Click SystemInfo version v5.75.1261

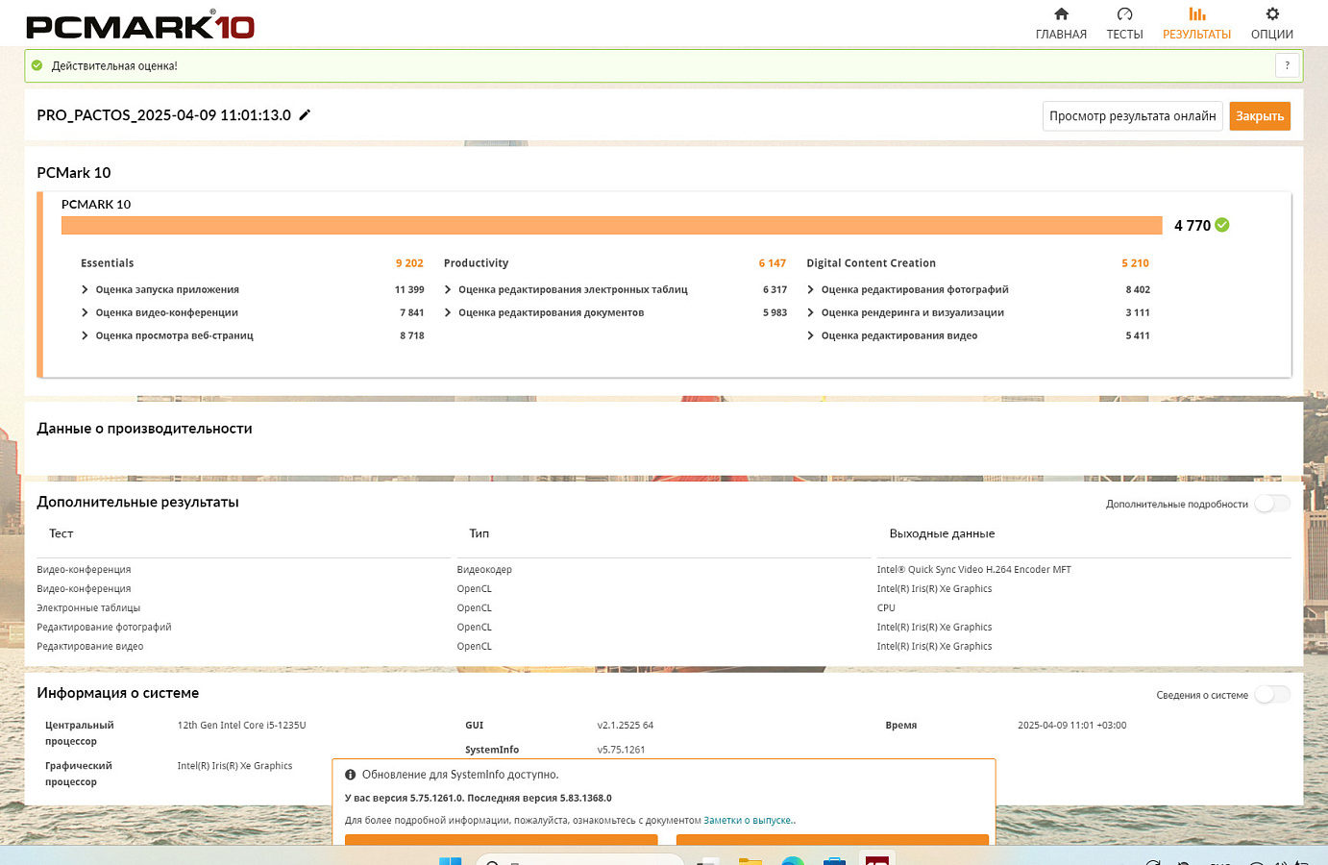pyautogui.click(x=621, y=750)
